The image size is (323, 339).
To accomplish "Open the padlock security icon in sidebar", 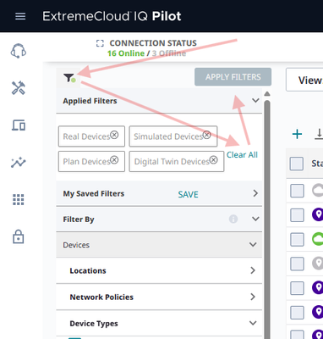I will tap(19, 236).
